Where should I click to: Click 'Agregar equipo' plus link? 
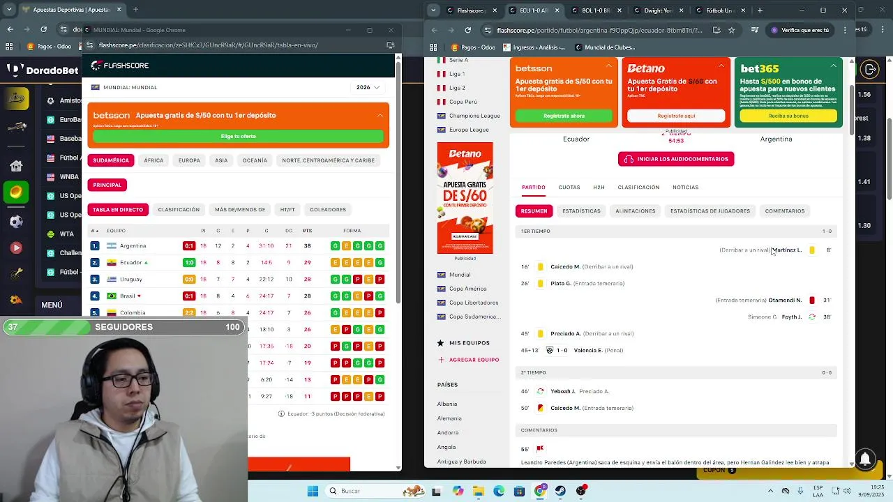(468, 360)
